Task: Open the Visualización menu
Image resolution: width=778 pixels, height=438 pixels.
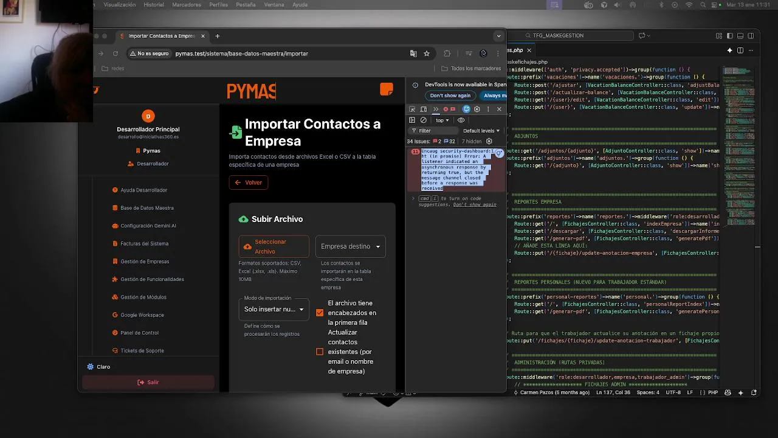Action: tap(120, 5)
